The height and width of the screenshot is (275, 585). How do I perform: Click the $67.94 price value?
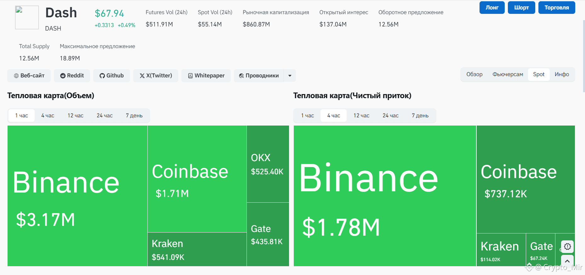(110, 14)
